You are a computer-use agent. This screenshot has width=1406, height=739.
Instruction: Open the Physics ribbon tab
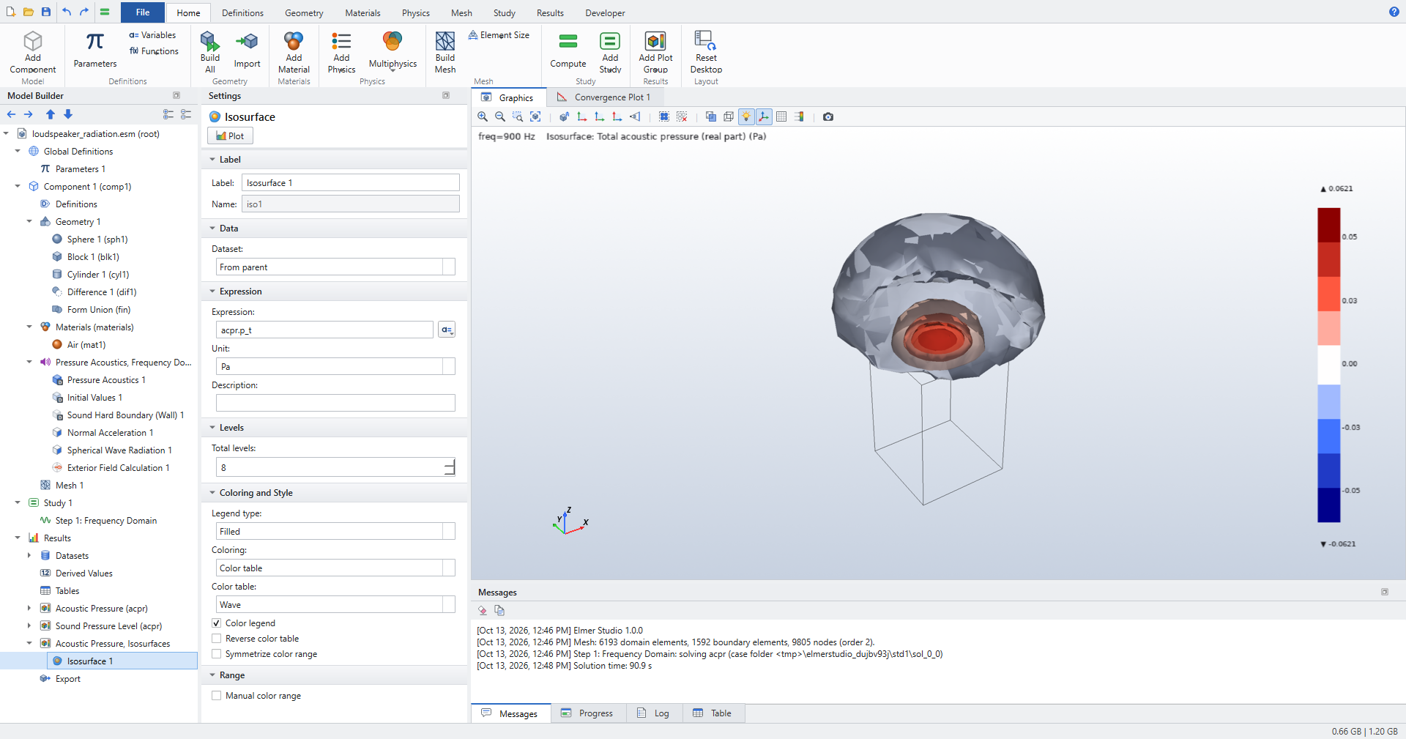pyautogui.click(x=415, y=13)
